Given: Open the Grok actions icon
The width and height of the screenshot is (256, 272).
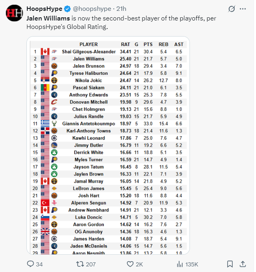Looking at the screenshot, I should (x=231, y=9).
